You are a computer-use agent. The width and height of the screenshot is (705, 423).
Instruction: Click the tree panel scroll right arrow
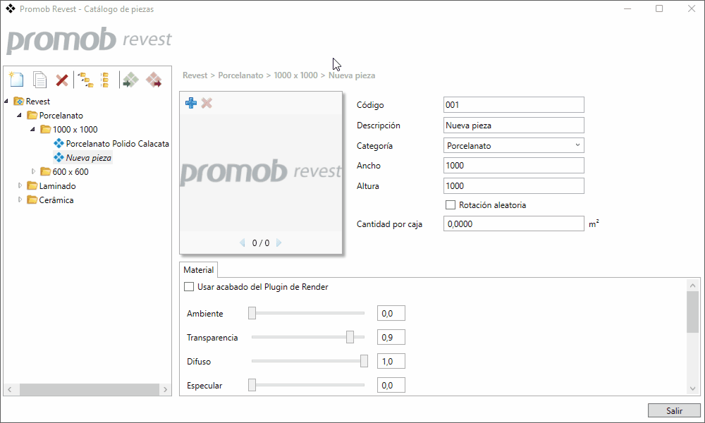[x=166, y=390]
